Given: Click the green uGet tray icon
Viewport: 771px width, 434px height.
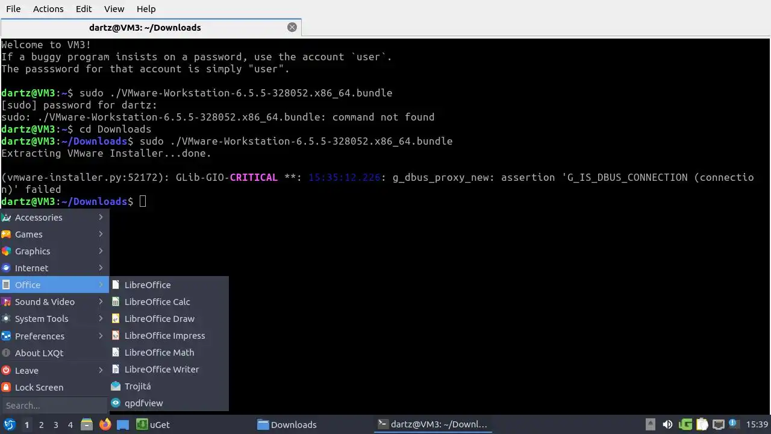Looking at the screenshot, I should (x=685, y=424).
